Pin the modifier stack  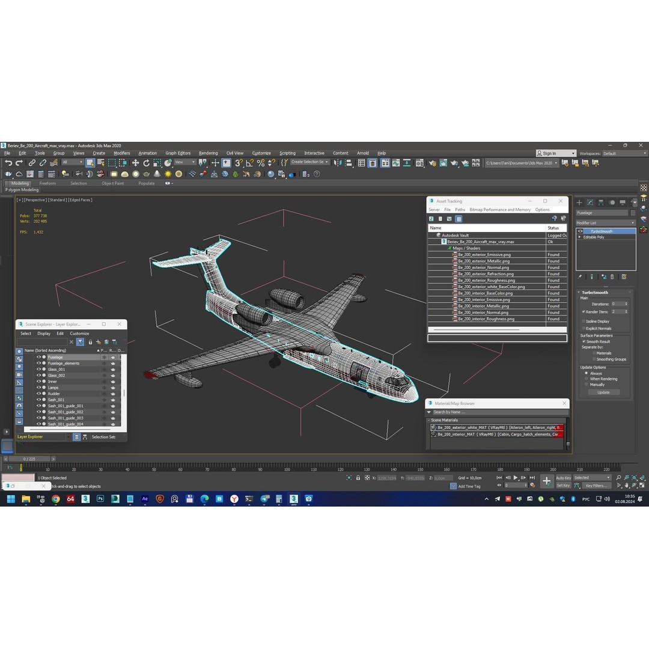(x=580, y=277)
